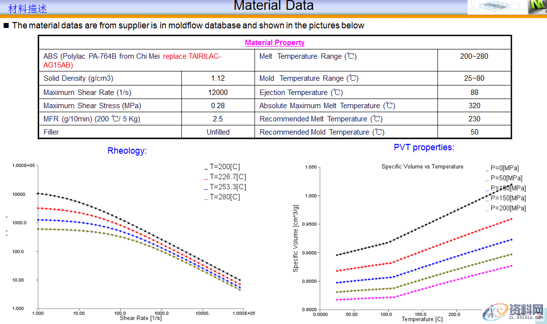Click the P=150[MPa] legend entry

coord(507,198)
